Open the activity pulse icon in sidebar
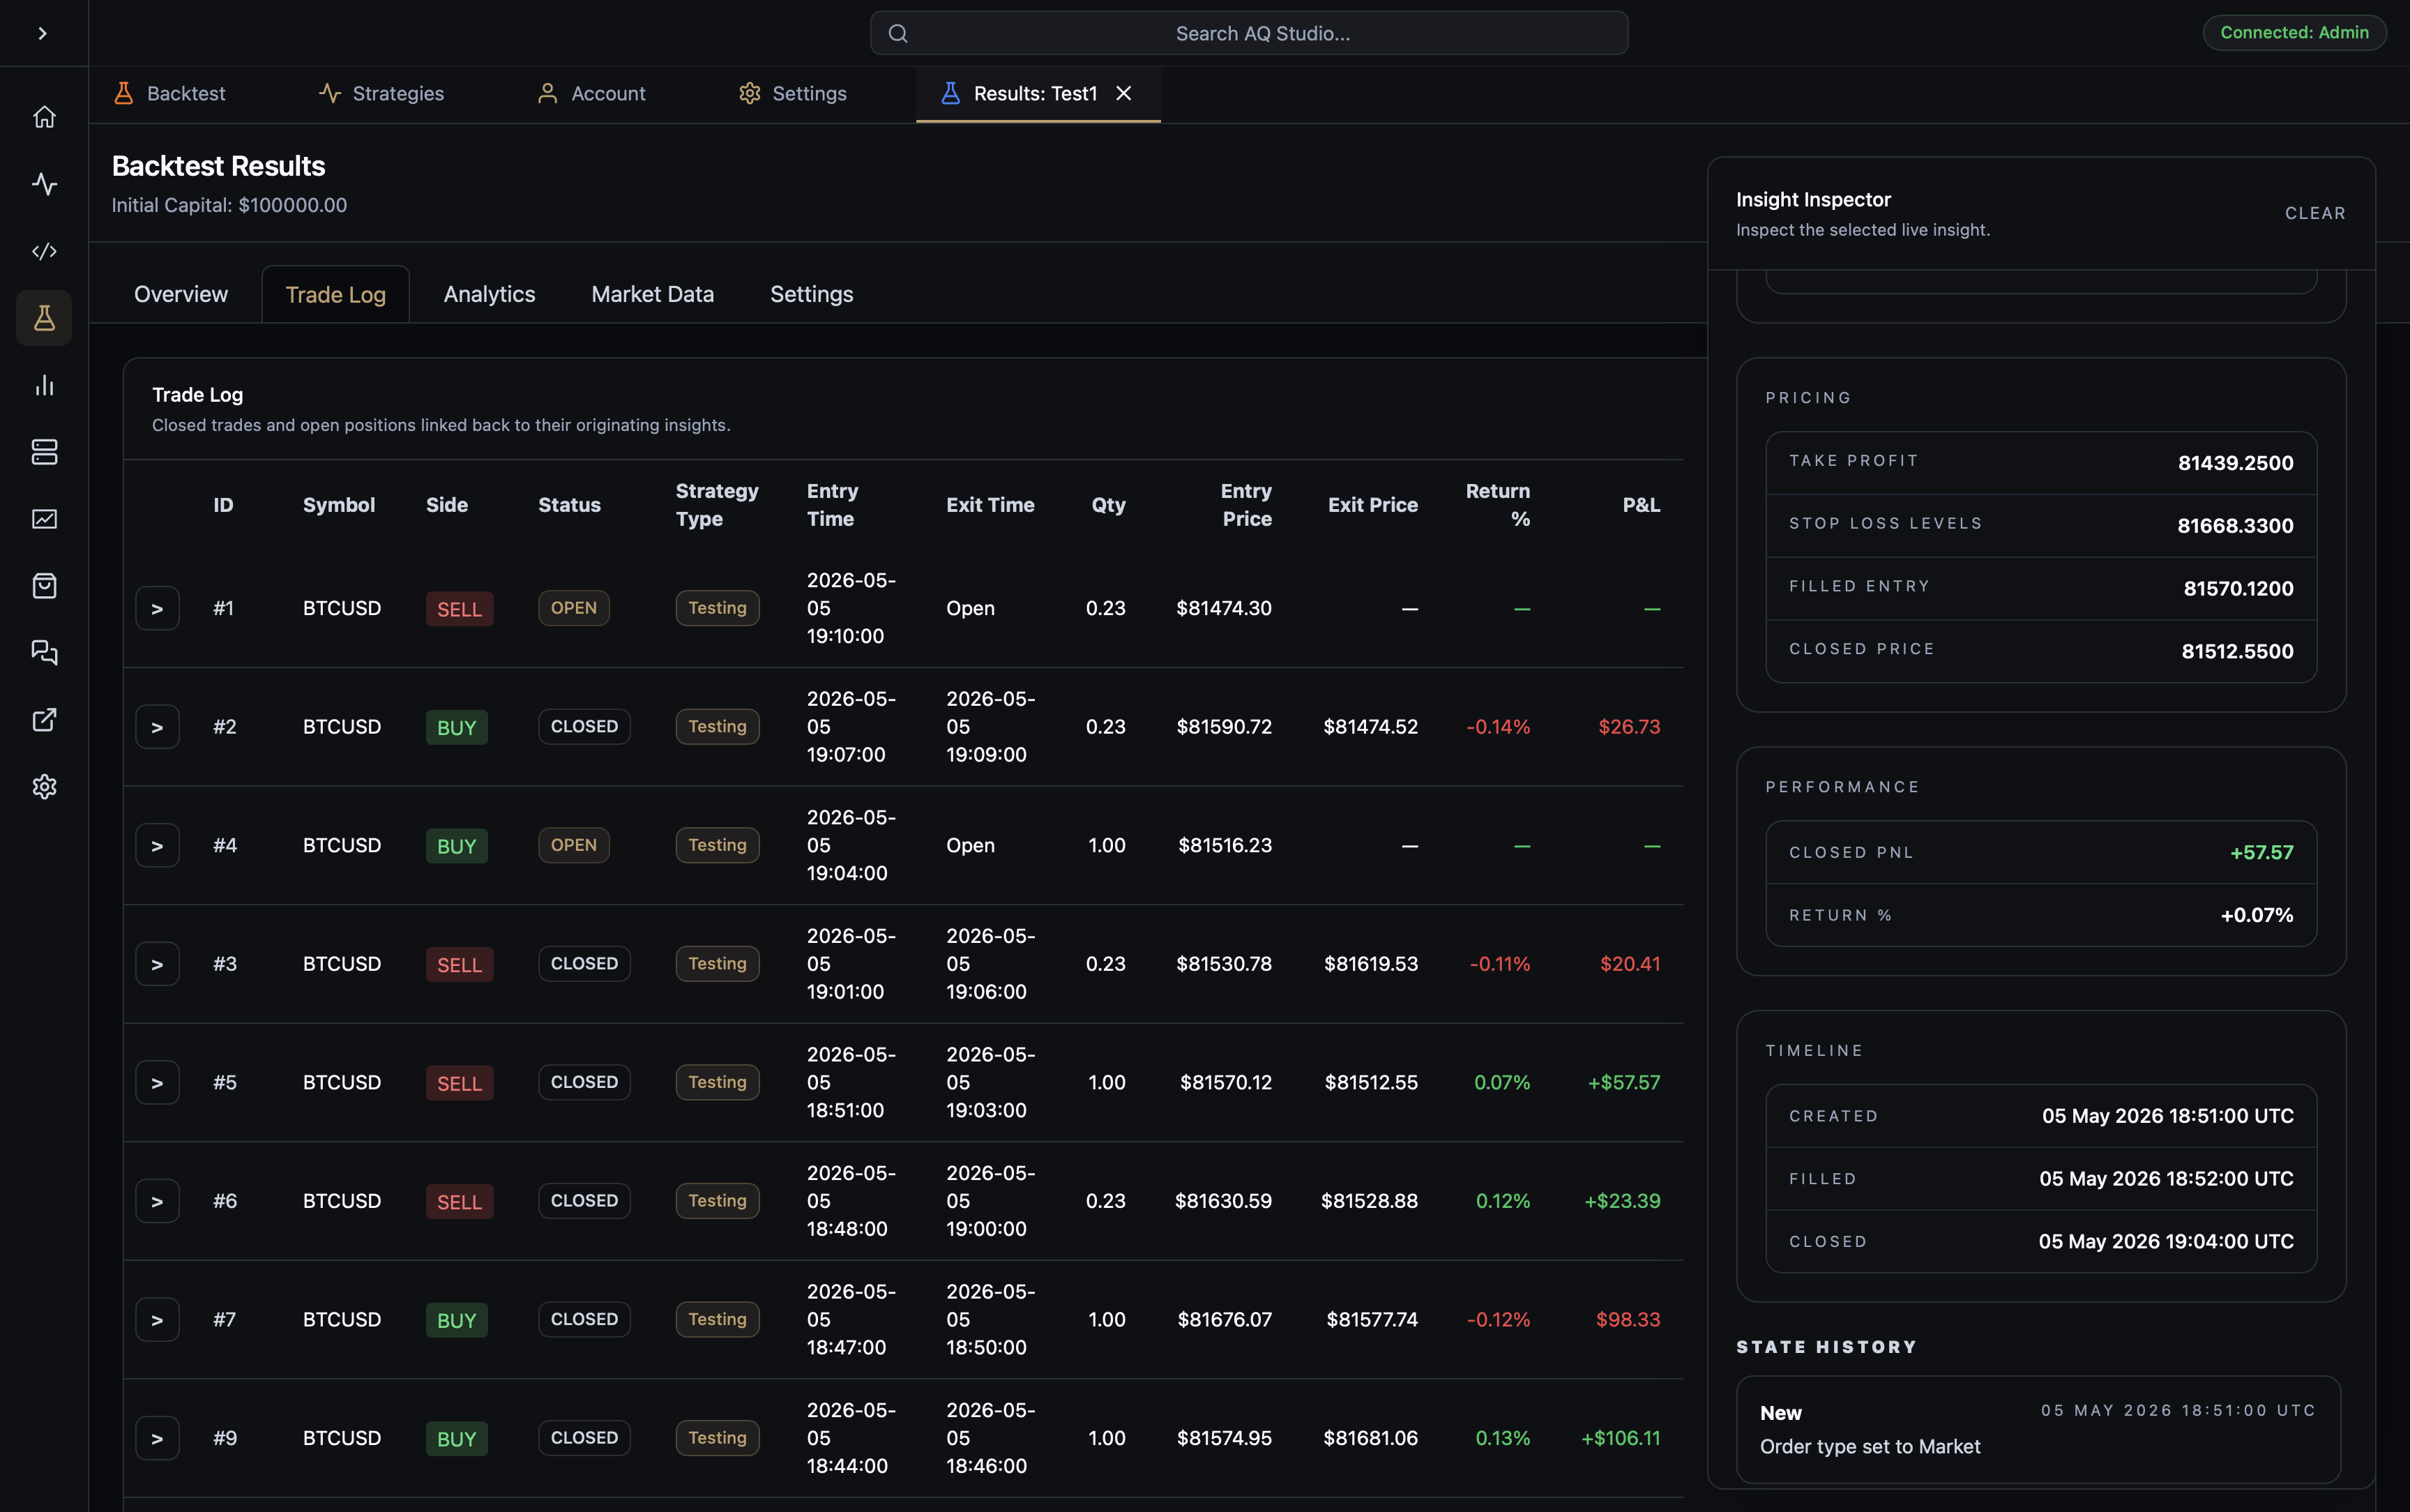Image resolution: width=2410 pixels, height=1512 pixels. [44, 184]
